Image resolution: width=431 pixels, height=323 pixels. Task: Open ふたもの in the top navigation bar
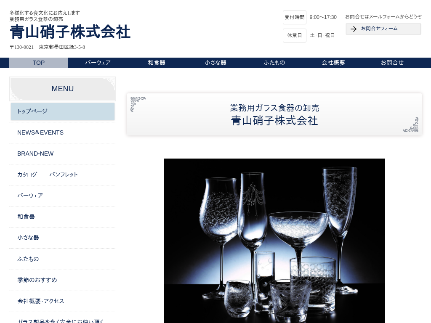point(274,63)
